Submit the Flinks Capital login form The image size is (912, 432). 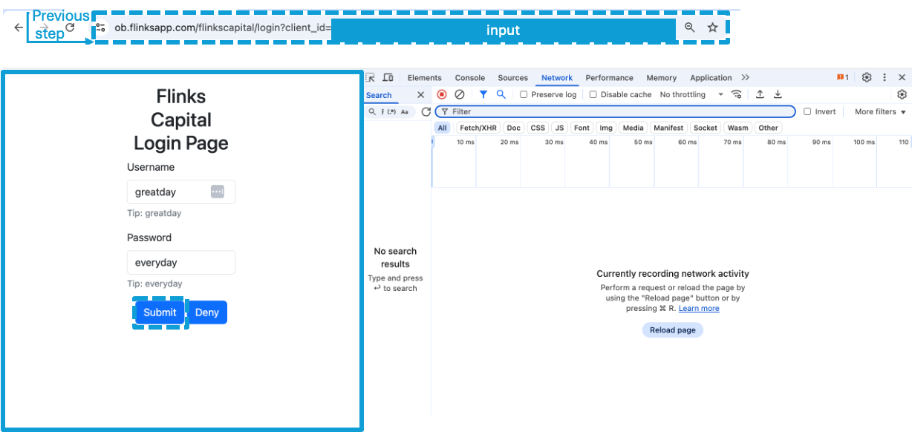pyautogui.click(x=160, y=312)
